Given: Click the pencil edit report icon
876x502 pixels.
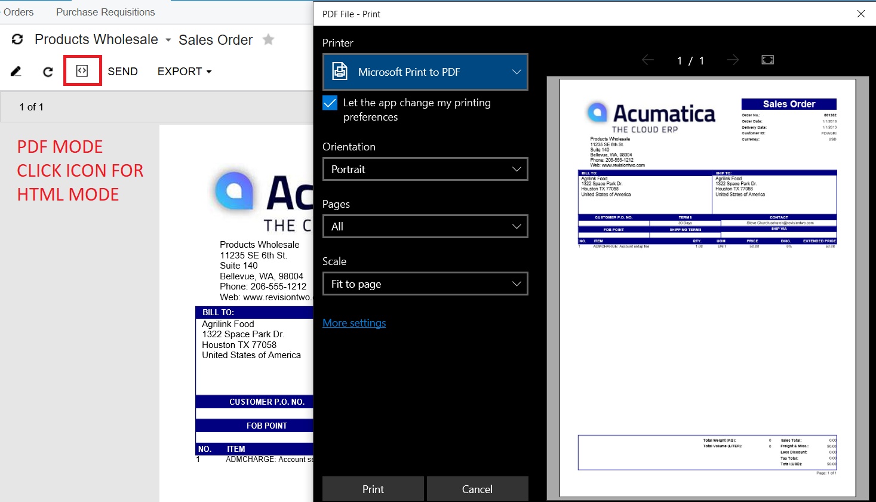Looking at the screenshot, I should coord(16,72).
